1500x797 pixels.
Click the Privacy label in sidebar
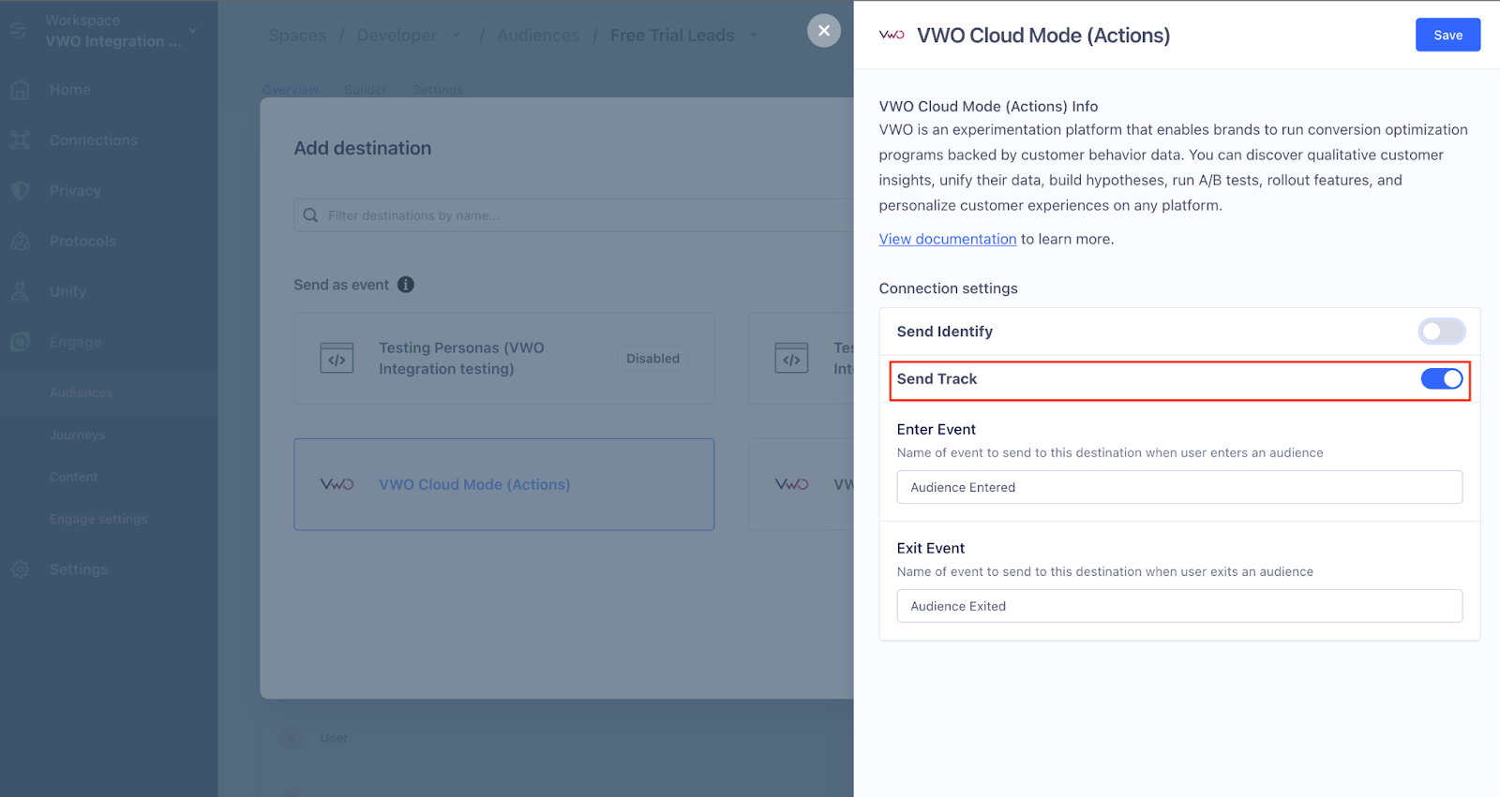point(75,191)
